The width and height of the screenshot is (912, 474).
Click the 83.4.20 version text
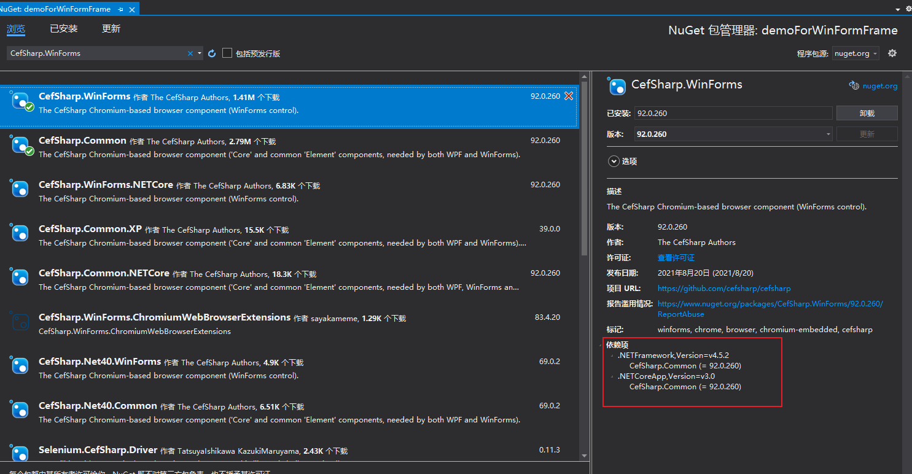coord(547,317)
